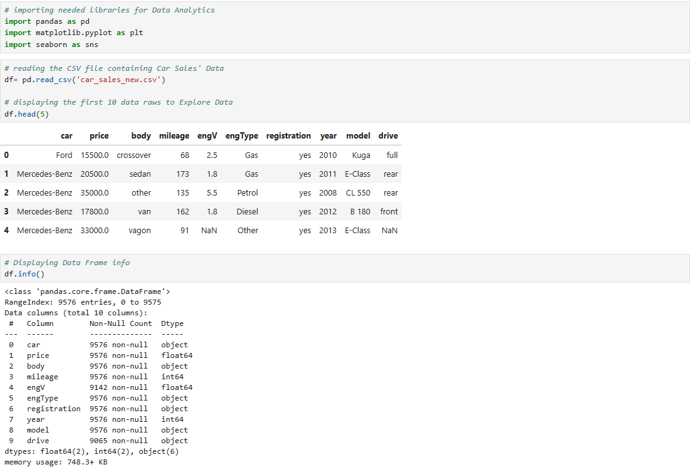Click the engV cell 5.5
This screenshot has width=690, height=472.
pos(212,193)
